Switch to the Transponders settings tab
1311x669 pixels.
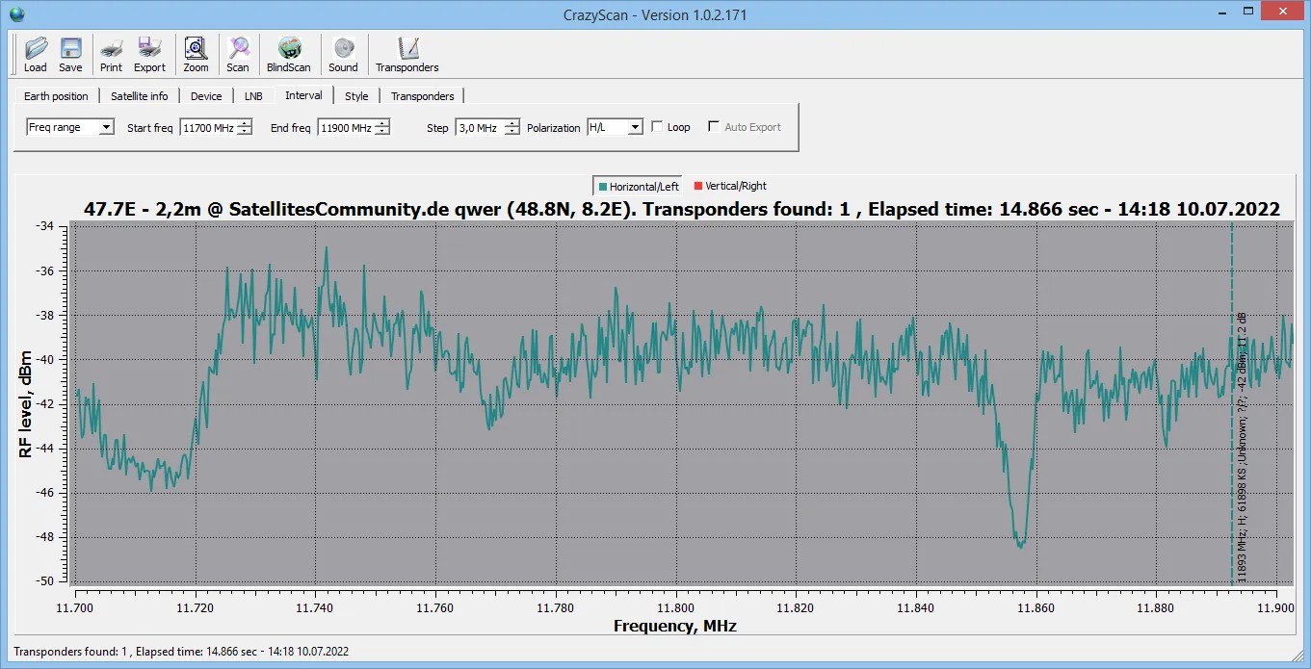tap(422, 95)
